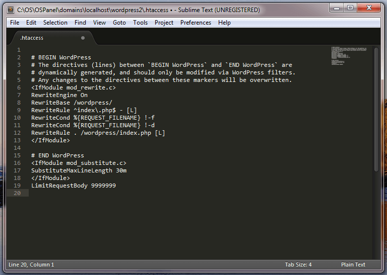Open the Tools menu
387x275 pixels.
[140, 23]
